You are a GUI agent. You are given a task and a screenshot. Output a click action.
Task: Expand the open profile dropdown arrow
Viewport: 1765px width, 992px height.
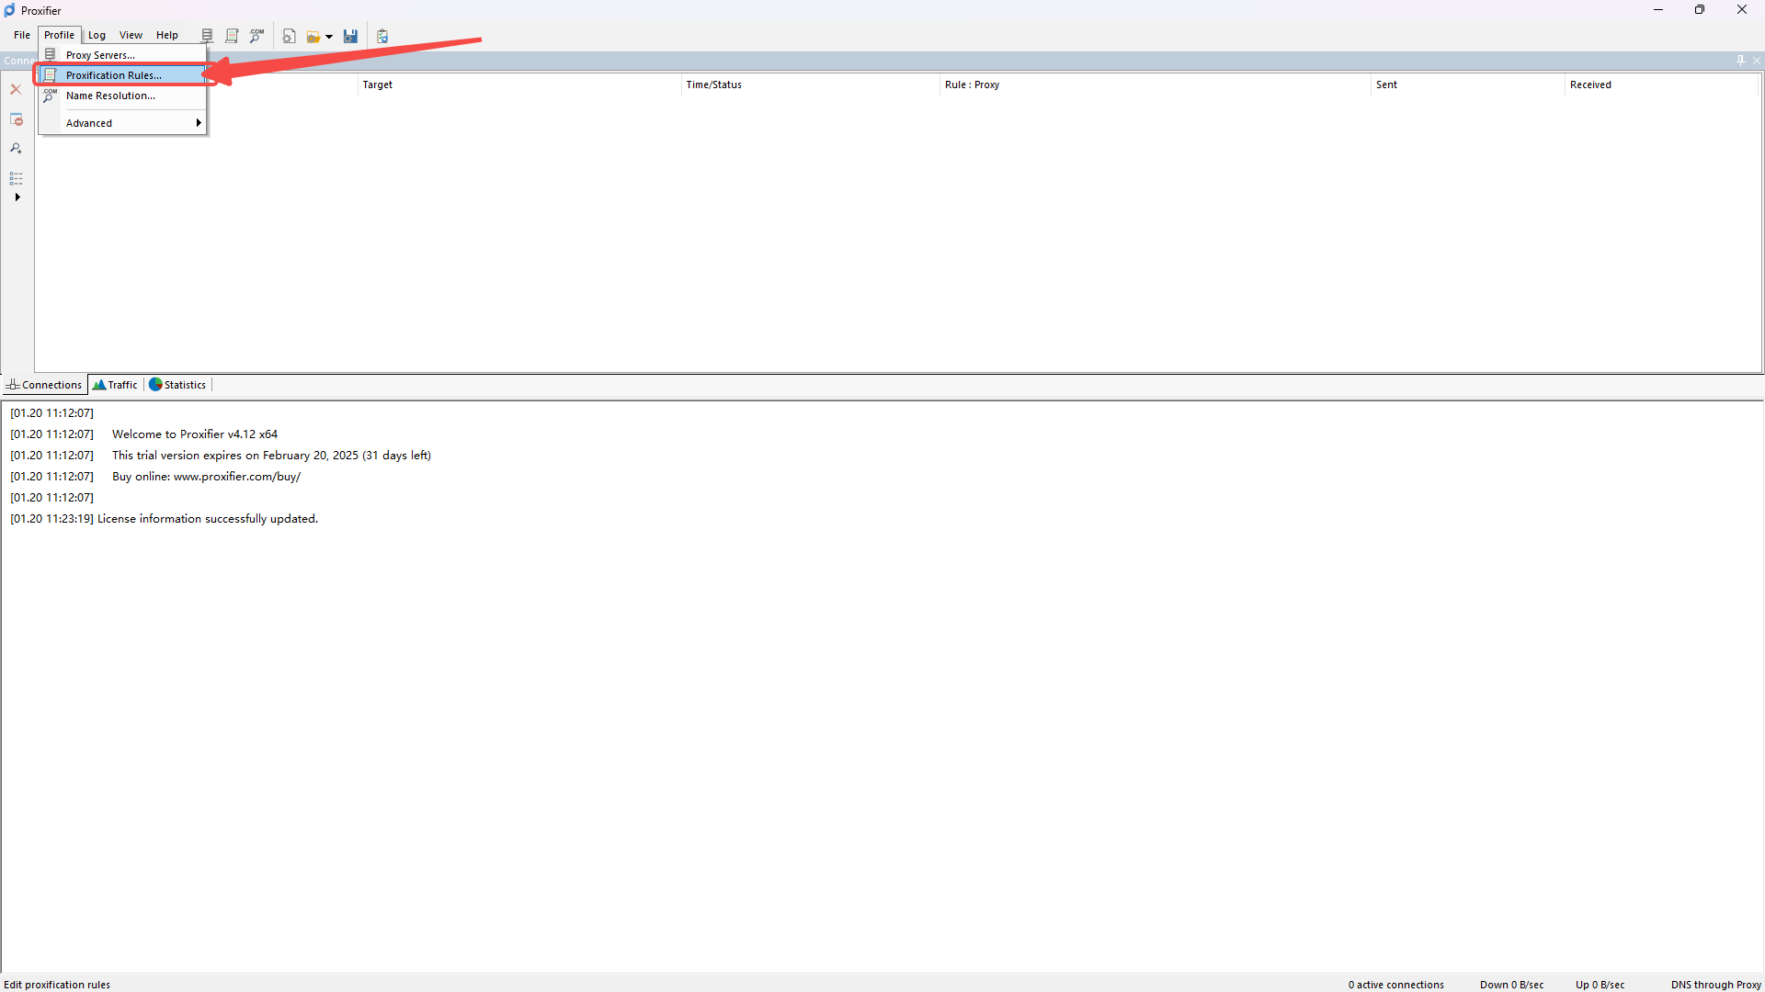click(329, 37)
